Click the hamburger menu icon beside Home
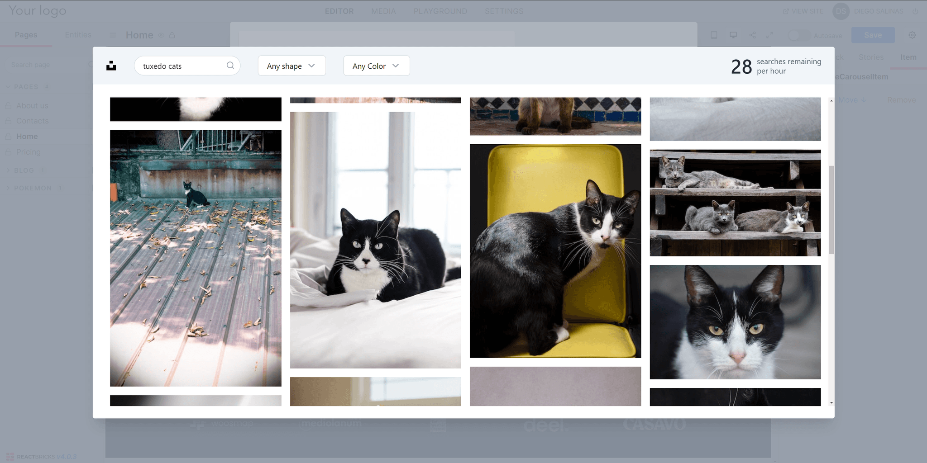Viewport: 927px width, 463px height. pos(113,35)
